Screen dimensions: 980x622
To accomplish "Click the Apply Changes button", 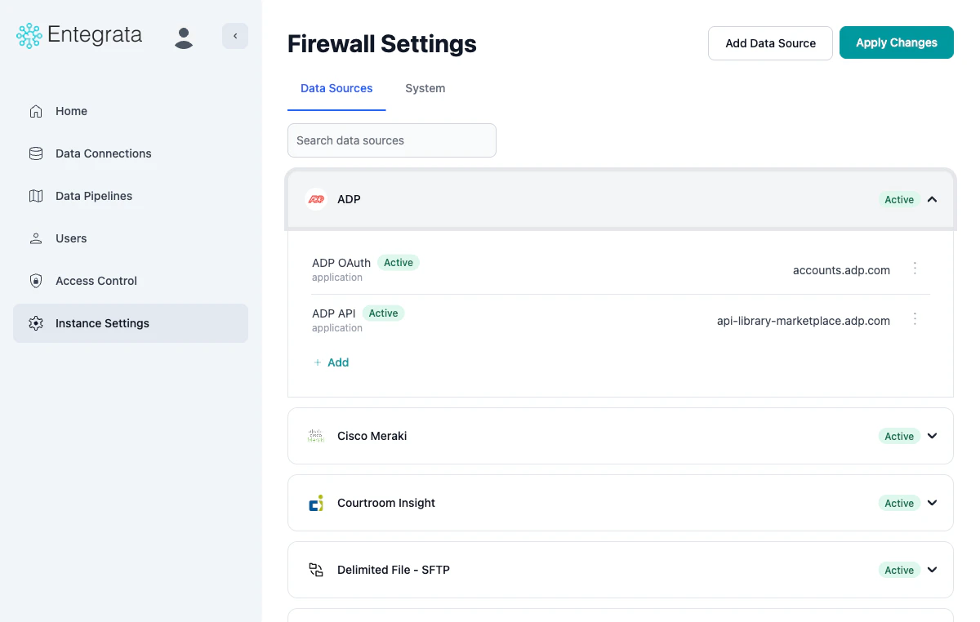I will 896,42.
